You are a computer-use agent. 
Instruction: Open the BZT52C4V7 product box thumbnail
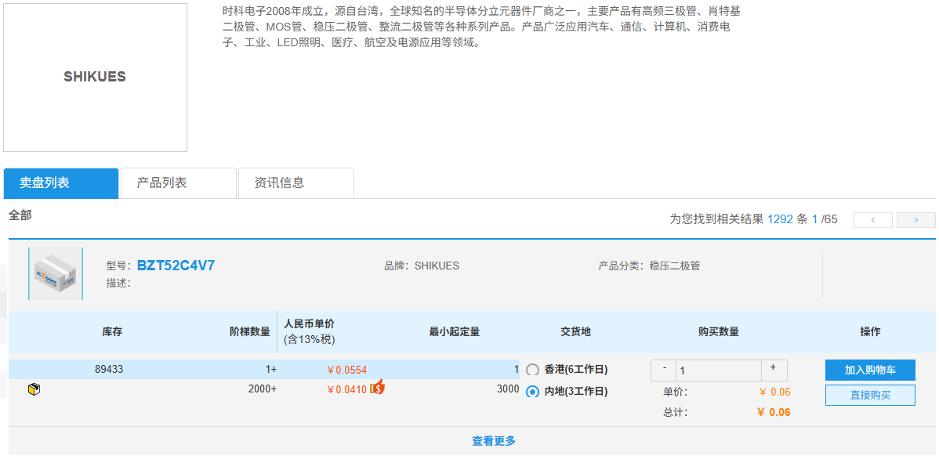coord(56,273)
